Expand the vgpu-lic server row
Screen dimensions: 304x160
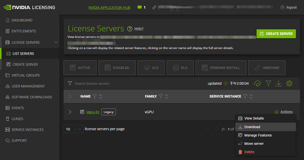[x=70, y=112]
